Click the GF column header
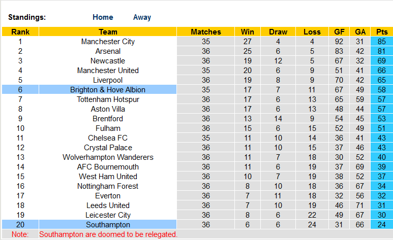The height and width of the screenshot is (240, 393). pos(339,32)
